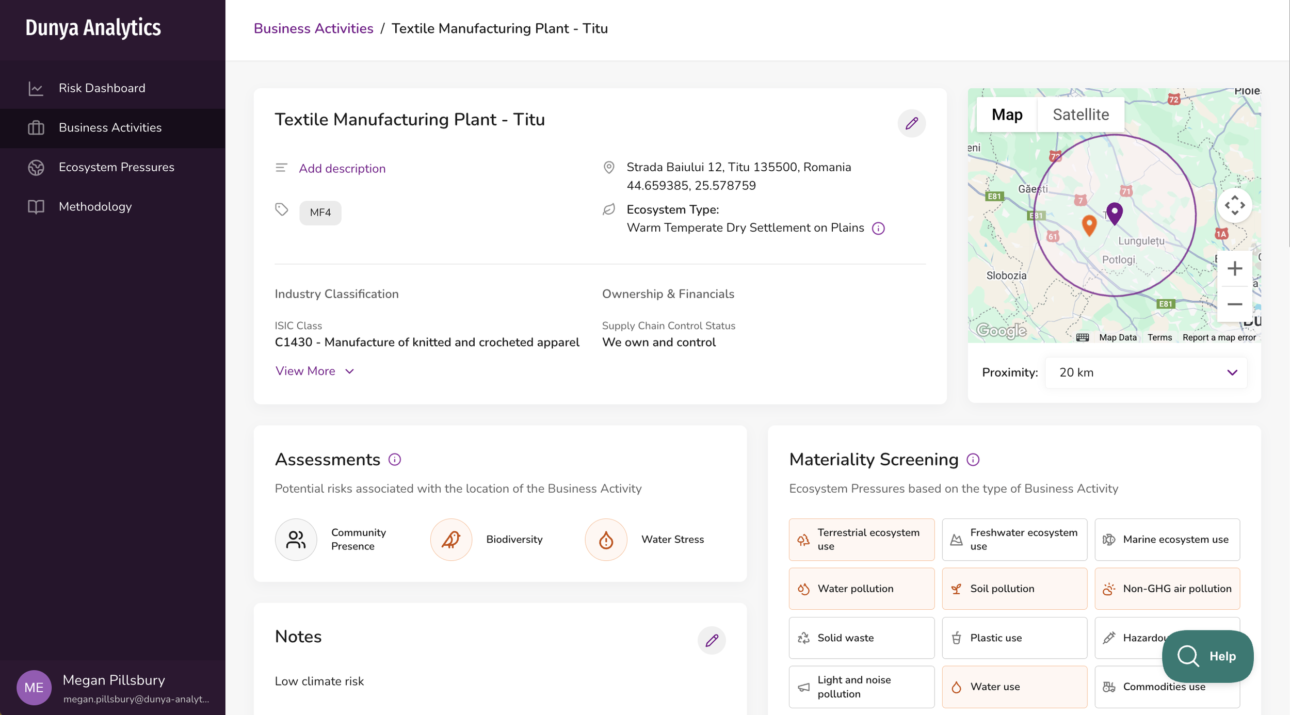The width and height of the screenshot is (1290, 715).
Task: Expand View More details
Action: pyautogui.click(x=315, y=371)
